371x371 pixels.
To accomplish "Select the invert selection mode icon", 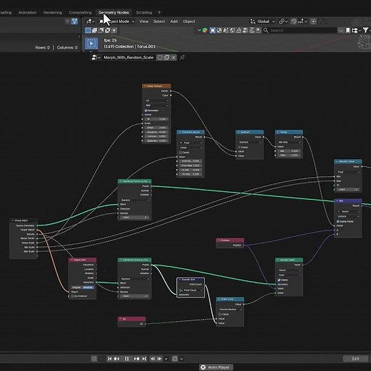I will tap(108, 30).
